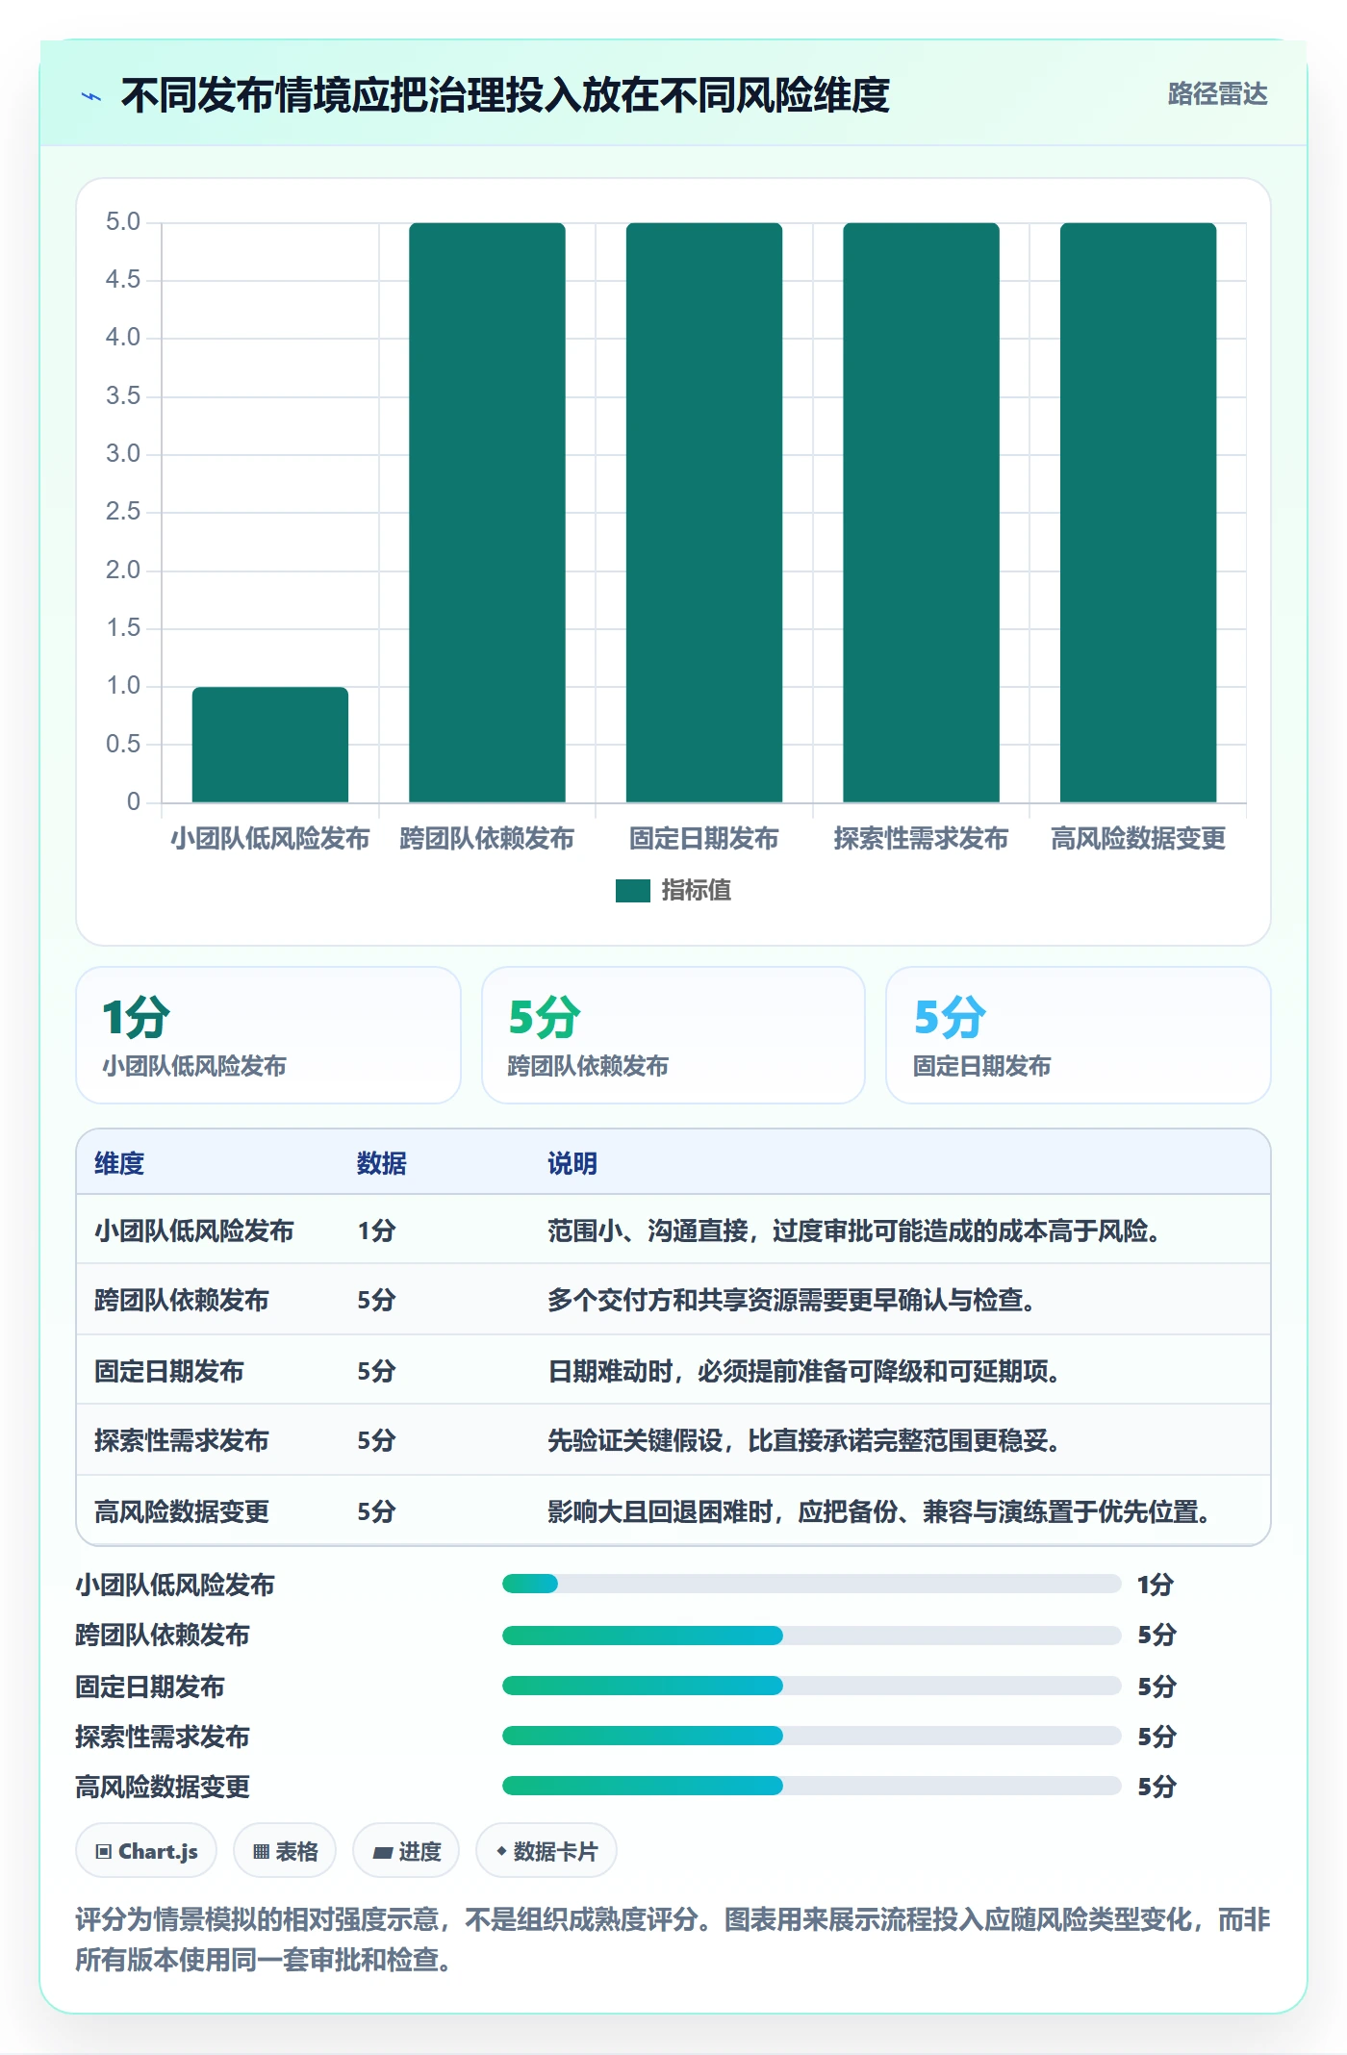Click the 小团队低风险发布 progress bar
The height and width of the screenshot is (2055, 1347).
811,1584
